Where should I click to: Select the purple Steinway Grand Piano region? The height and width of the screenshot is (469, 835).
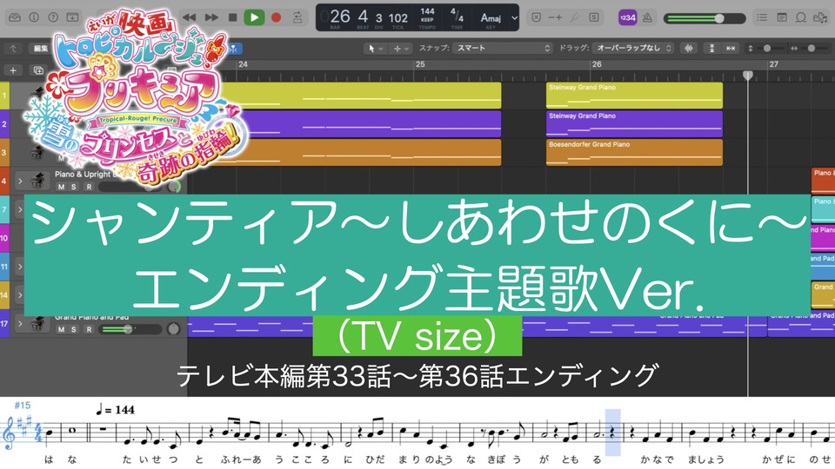[x=634, y=124]
